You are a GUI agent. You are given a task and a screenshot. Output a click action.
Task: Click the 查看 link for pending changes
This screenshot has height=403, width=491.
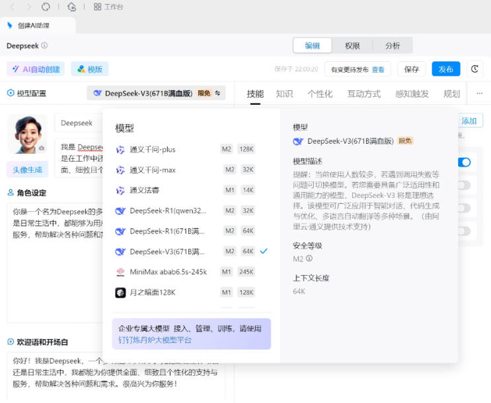click(378, 69)
